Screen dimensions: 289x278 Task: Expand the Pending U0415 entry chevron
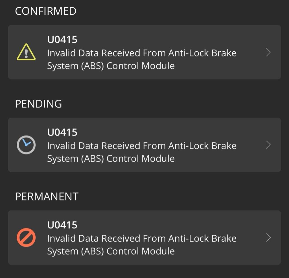pos(268,145)
